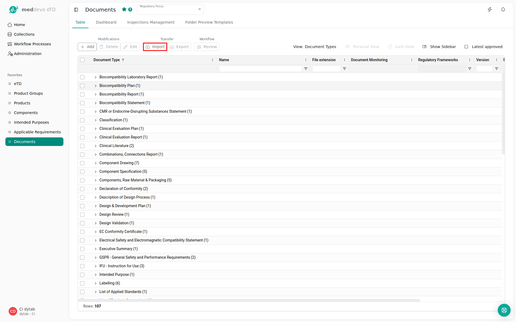Switch to the Dashboard tab
This screenshot has height=322, width=516.
[x=106, y=22]
